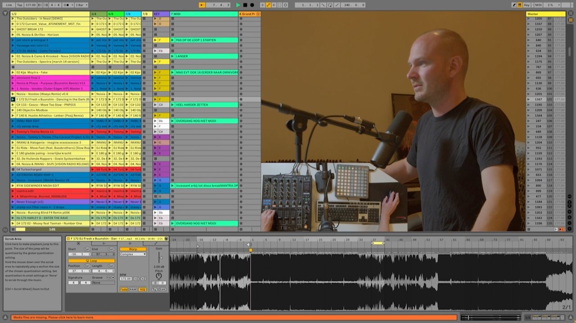Click the Punch-Out switch

337,5
